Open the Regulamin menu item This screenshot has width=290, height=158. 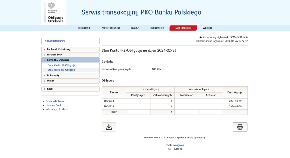tap(84, 28)
